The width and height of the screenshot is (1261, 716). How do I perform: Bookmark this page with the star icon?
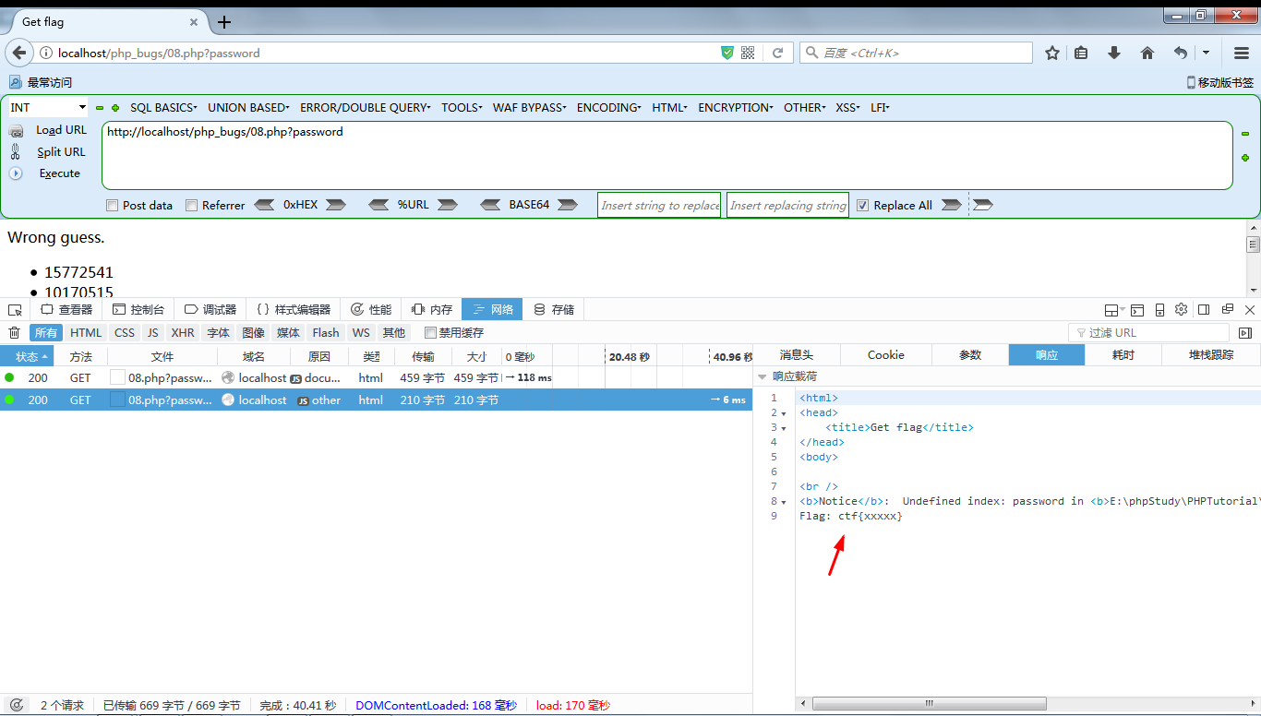(1052, 53)
